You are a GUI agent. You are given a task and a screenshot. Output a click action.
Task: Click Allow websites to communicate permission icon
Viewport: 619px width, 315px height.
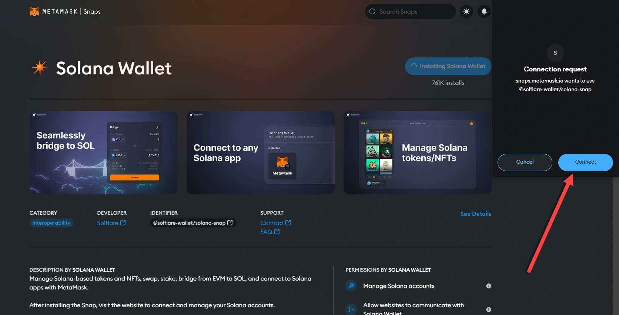click(351, 309)
